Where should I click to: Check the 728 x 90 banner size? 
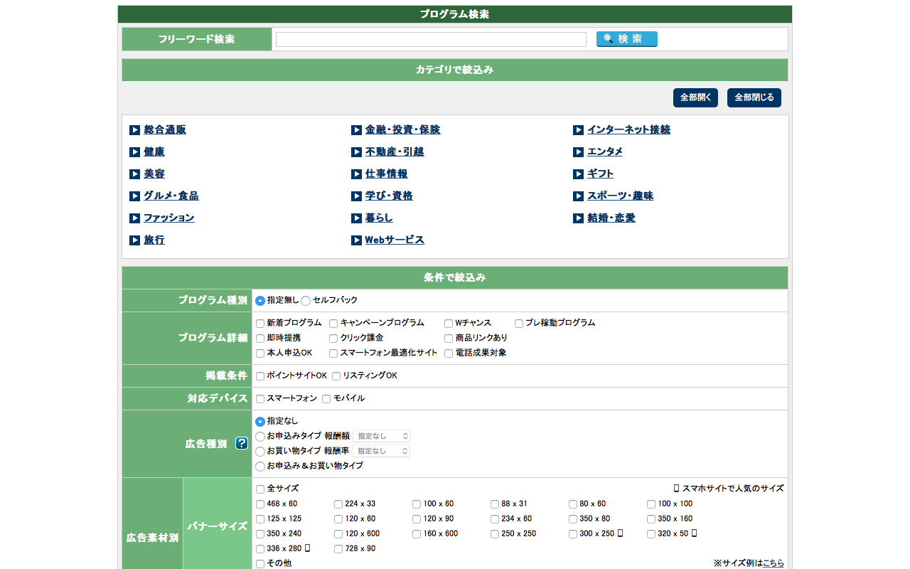click(338, 549)
